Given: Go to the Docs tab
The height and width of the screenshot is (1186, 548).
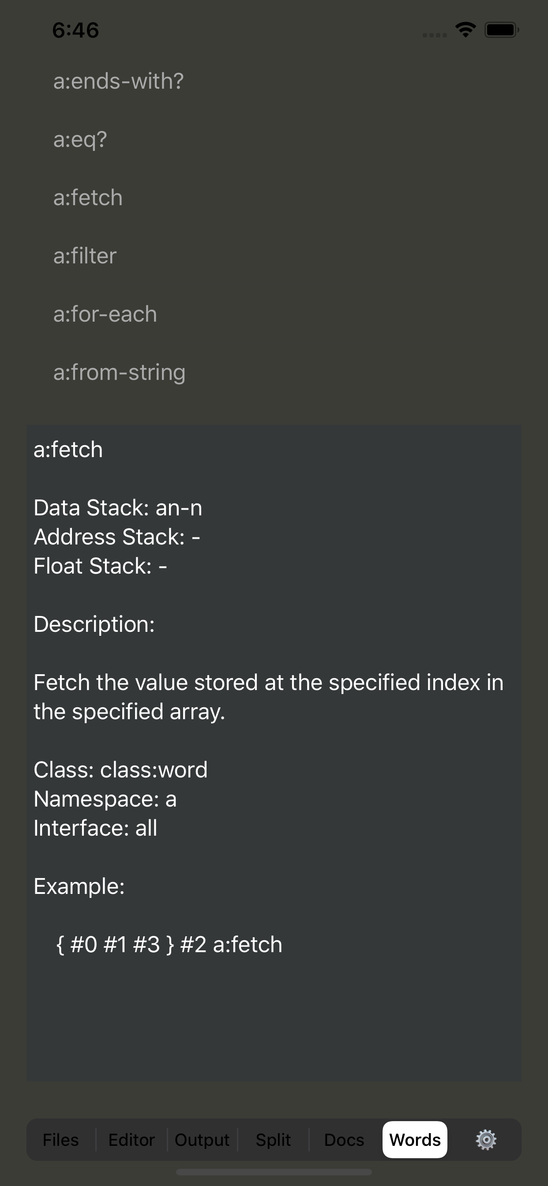Looking at the screenshot, I should pos(344,1140).
